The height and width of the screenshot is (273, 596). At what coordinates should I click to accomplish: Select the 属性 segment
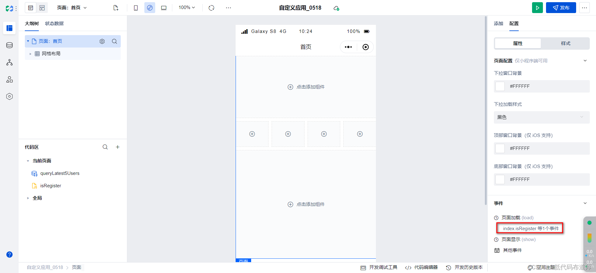(518, 43)
